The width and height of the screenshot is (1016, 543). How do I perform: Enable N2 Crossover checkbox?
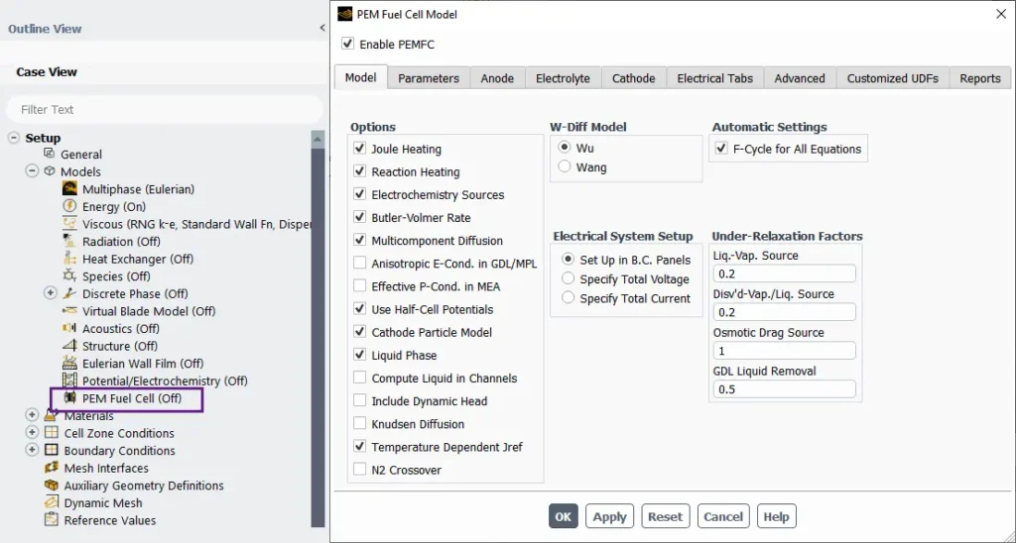pyautogui.click(x=359, y=470)
